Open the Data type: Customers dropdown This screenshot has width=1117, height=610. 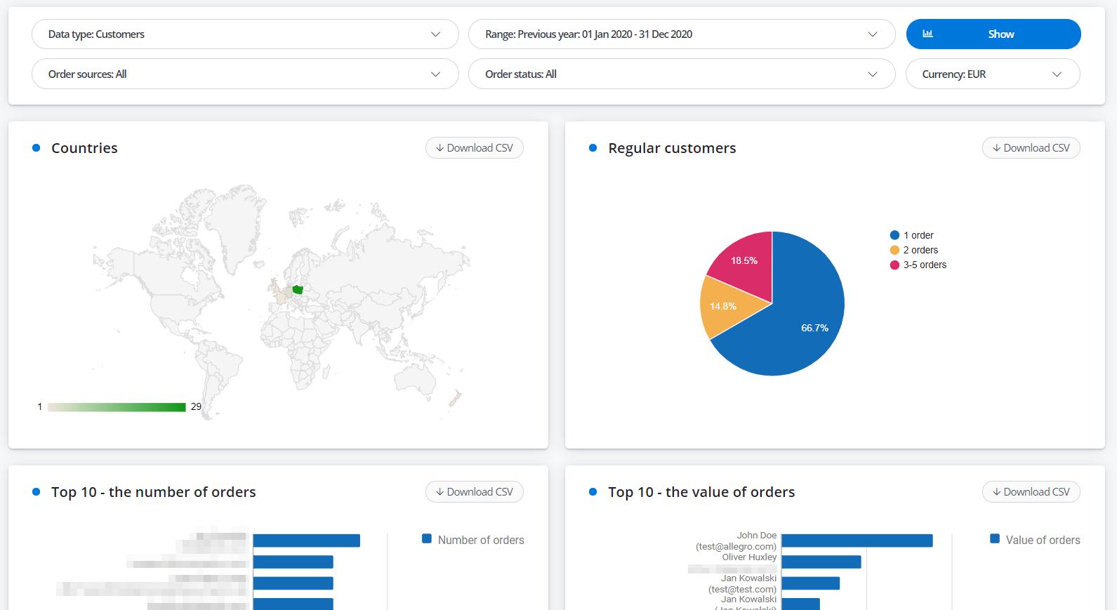click(245, 34)
